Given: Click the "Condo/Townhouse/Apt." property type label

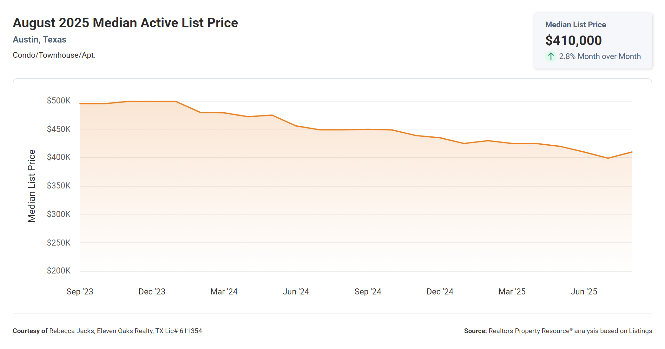Looking at the screenshot, I should pyautogui.click(x=54, y=55).
